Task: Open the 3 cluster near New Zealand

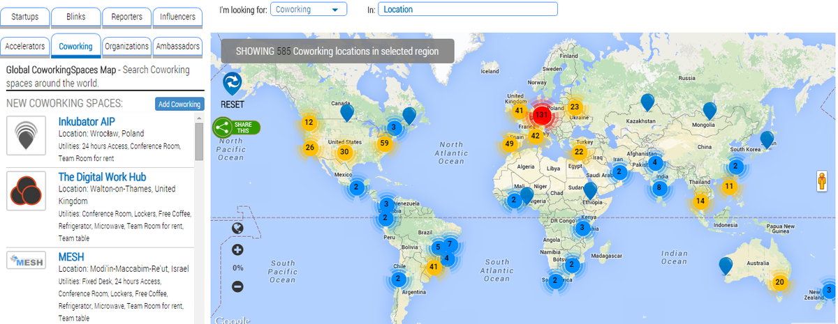Action: 828,291
